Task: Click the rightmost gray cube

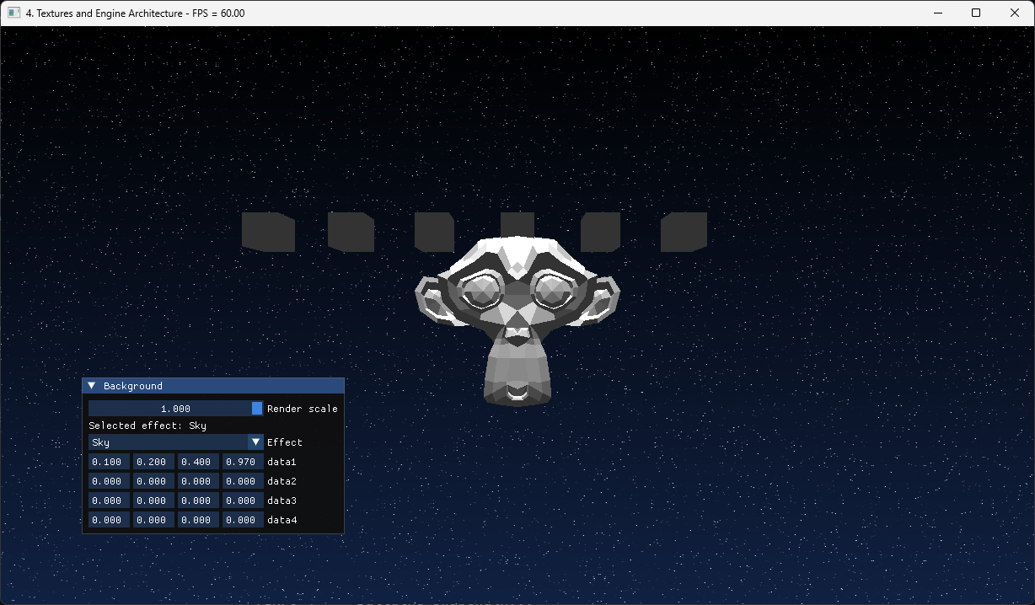Action: click(x=684, y=232)
